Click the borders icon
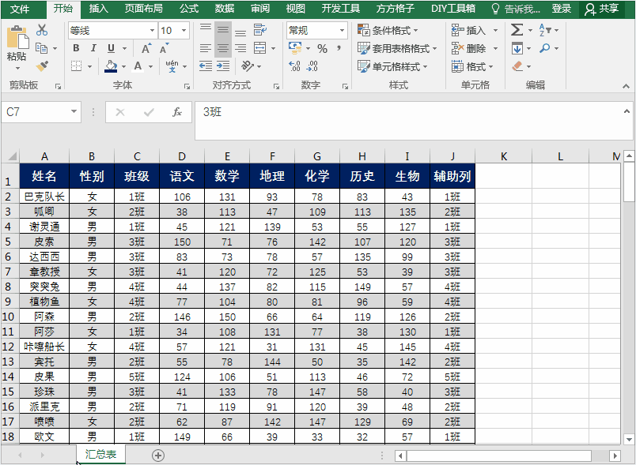The height and width of the screenshot is (465, 636). [76, 66]
